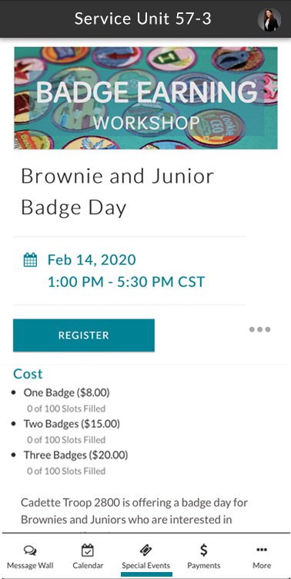
Task: Select the Message Wall tab label
Action: (x=30, y=566)
